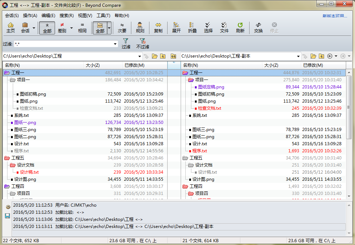Open the back-history dropdown arrow on the right
The width and height of the screenshot is (355, 245).
pyautogui.click(x=336, y=56)
